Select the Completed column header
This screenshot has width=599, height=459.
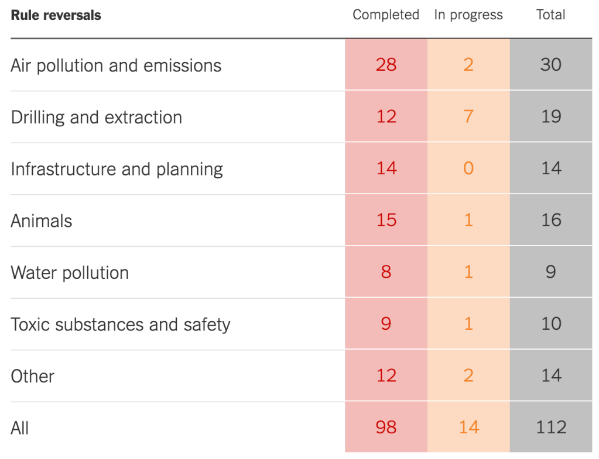(x=386, y=15)
